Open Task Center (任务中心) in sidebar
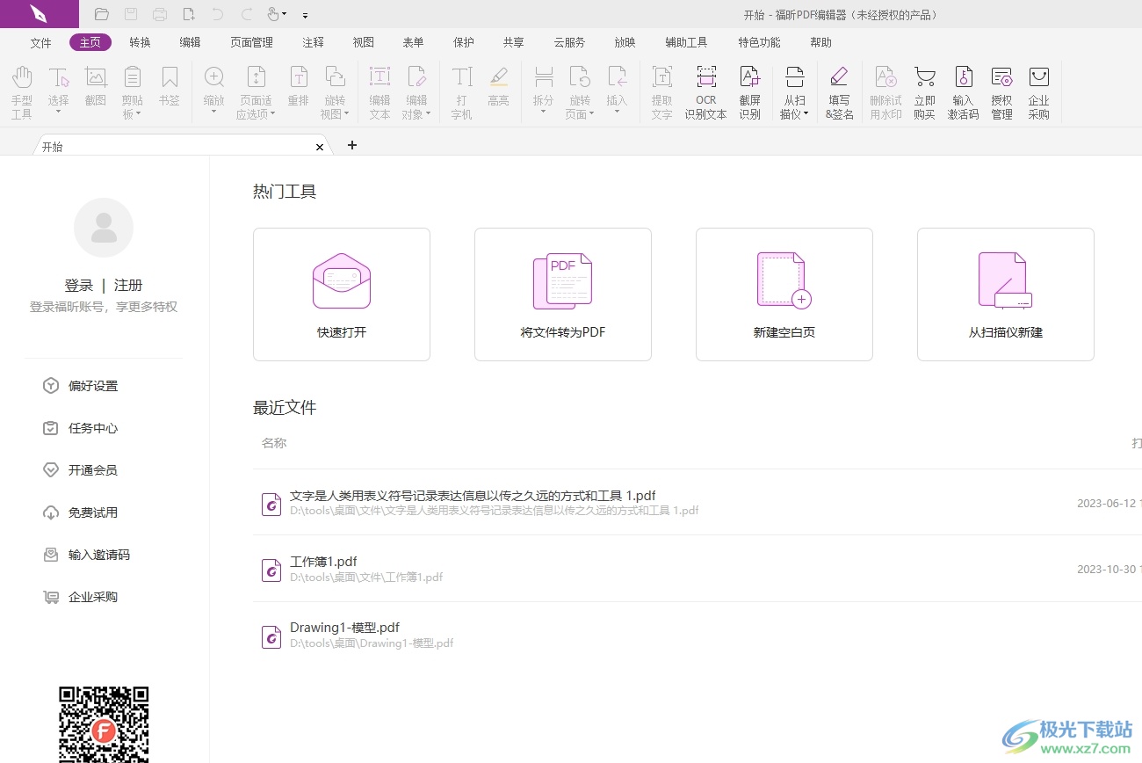 click(x=81, y=428)
